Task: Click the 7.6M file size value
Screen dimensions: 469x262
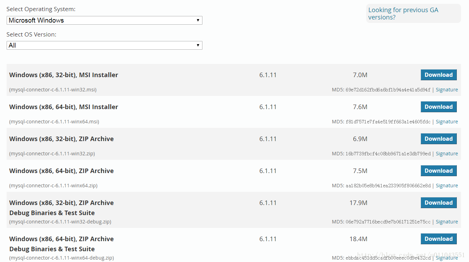Action: point(360,107)
